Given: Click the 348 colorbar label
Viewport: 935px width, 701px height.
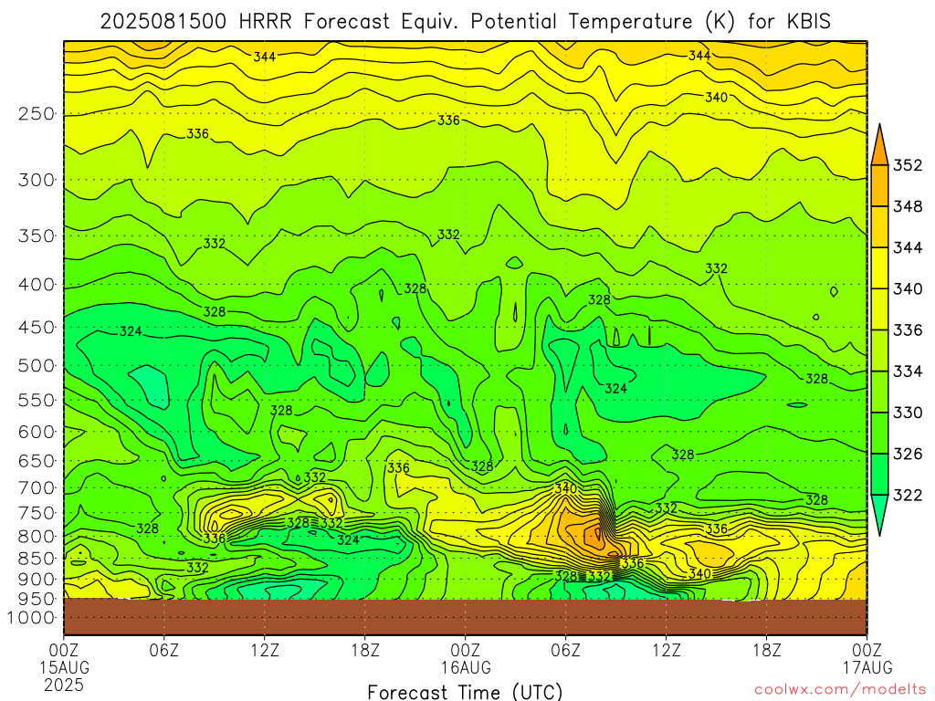Looking at the screenshot, I should point(908,207).
